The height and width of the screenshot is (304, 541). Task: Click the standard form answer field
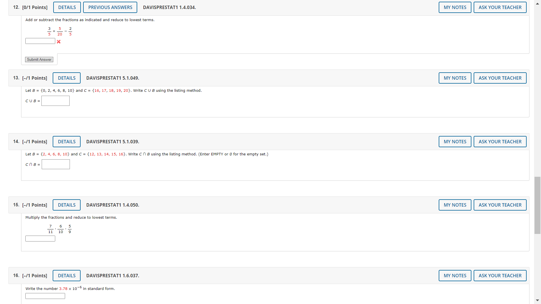(45, 296)
